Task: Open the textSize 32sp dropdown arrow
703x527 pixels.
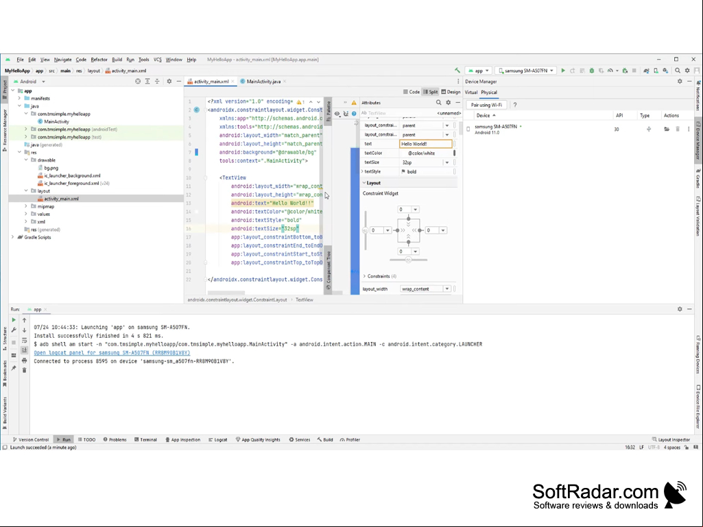Action: tap(447, 162)
